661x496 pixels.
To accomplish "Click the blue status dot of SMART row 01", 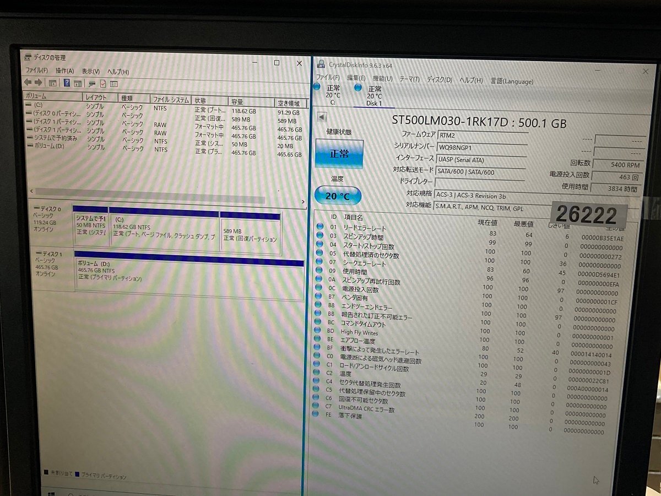I will point(320,227).
